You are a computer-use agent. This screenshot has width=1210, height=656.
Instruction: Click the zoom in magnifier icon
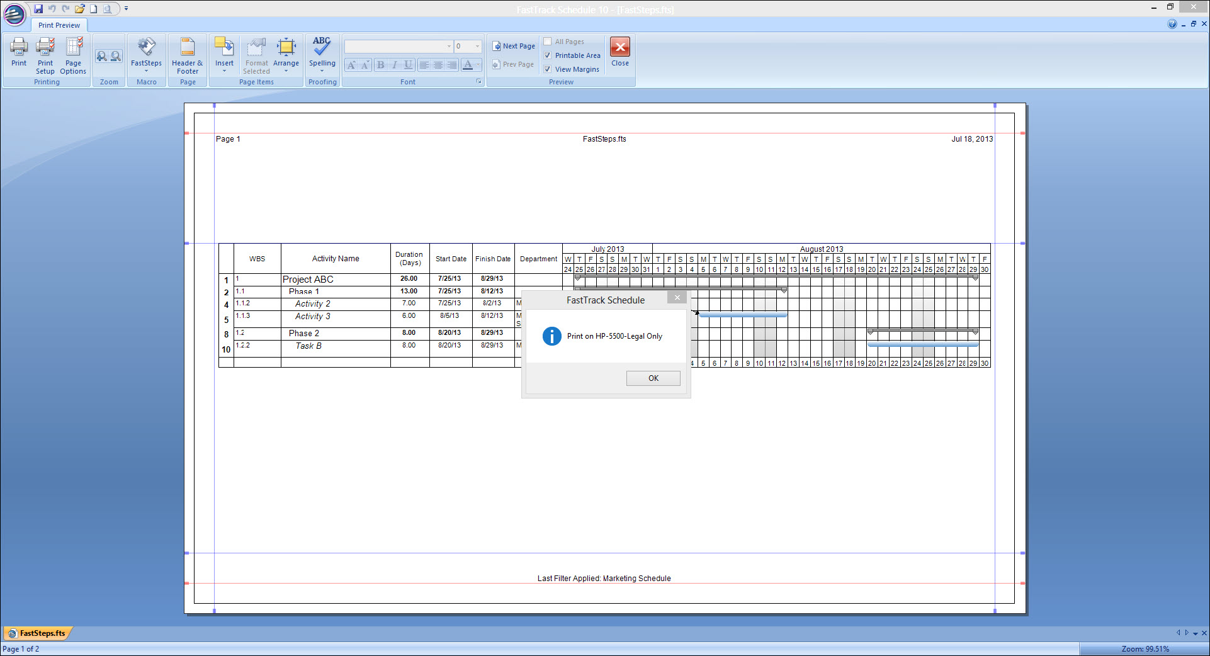(101, 57)
